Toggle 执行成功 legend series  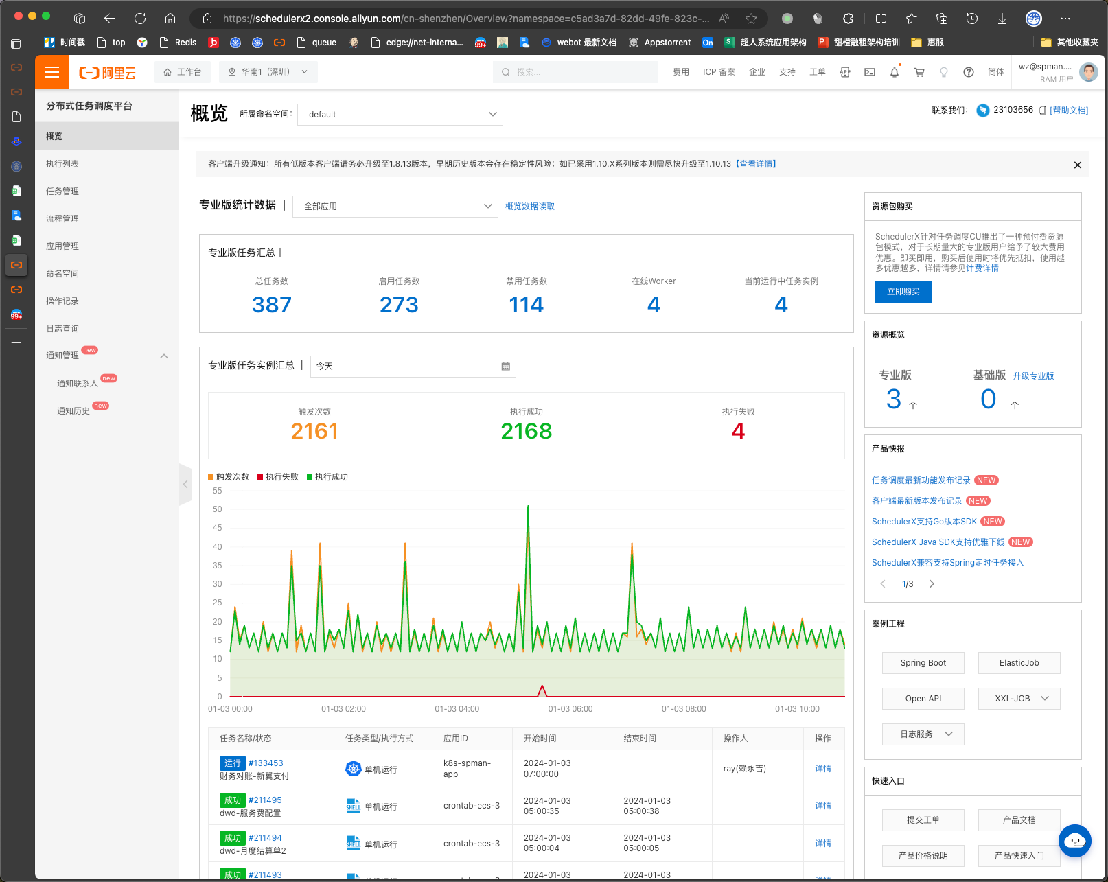[327, 477]
